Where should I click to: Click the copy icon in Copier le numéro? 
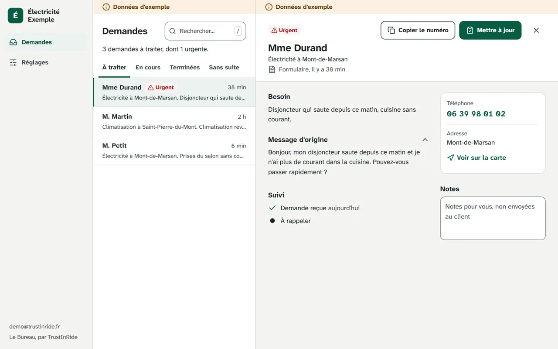391,30
